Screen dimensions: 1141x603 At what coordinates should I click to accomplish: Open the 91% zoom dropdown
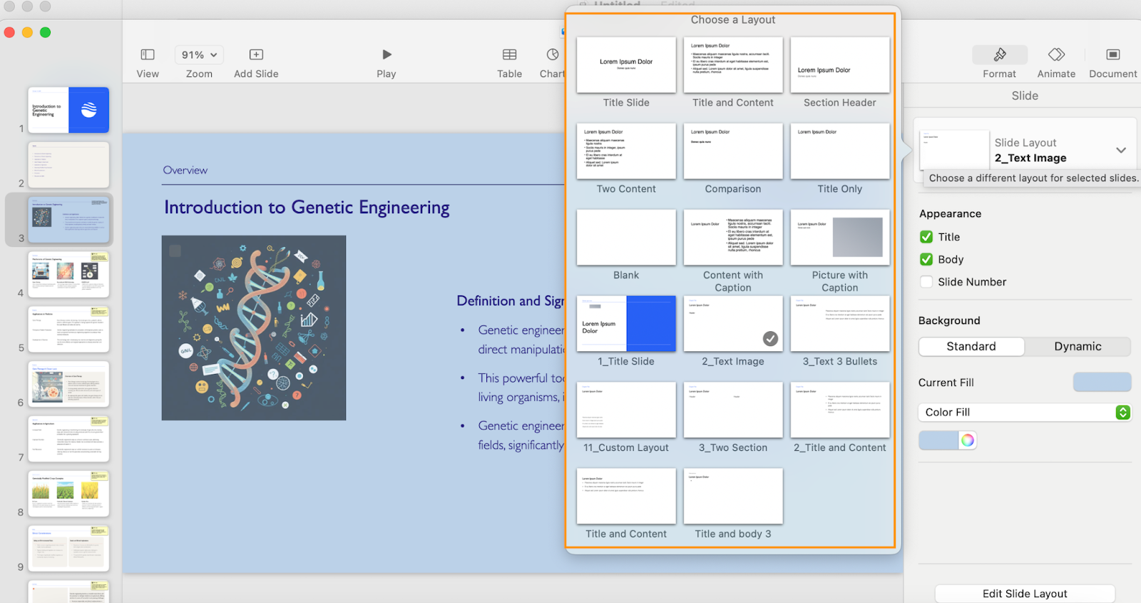click(199, 55)
